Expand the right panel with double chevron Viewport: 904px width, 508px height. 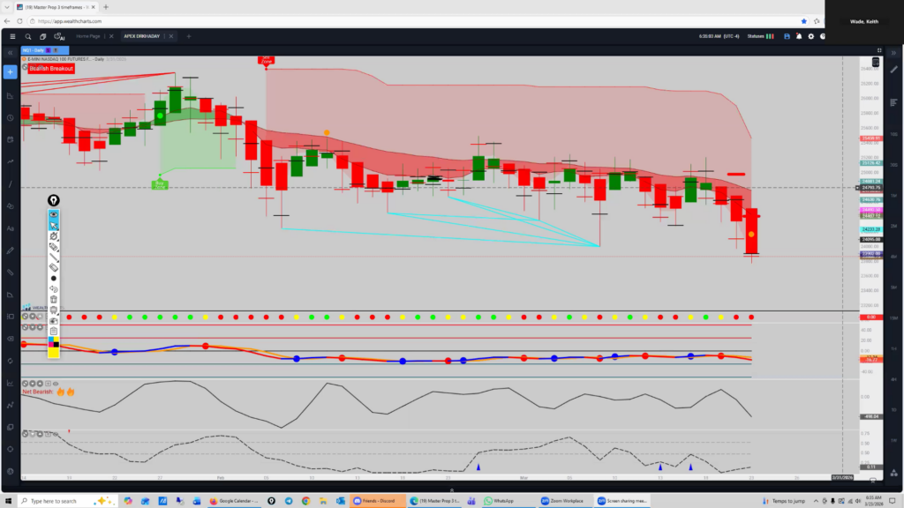tap(893, 53)
